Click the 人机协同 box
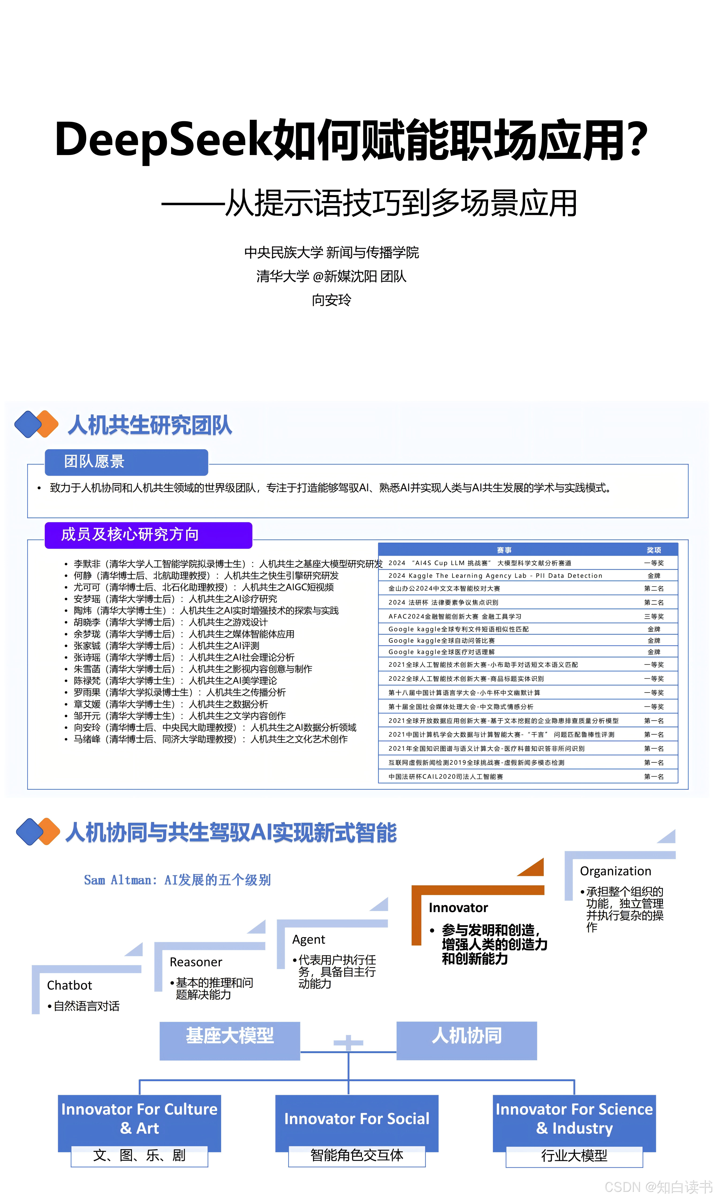 pyautogui.click(x=467, y=1040)
